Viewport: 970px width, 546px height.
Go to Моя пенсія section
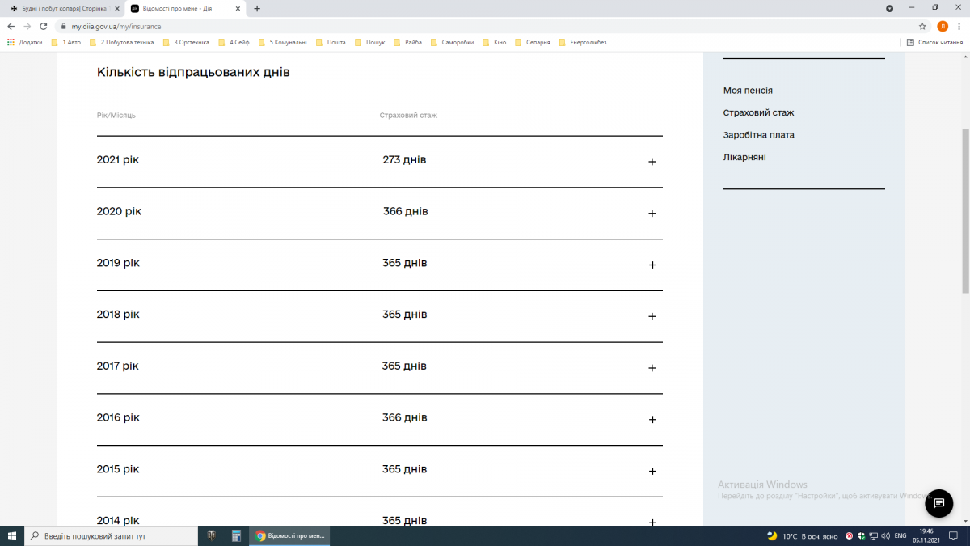click(x=748, y=91)
